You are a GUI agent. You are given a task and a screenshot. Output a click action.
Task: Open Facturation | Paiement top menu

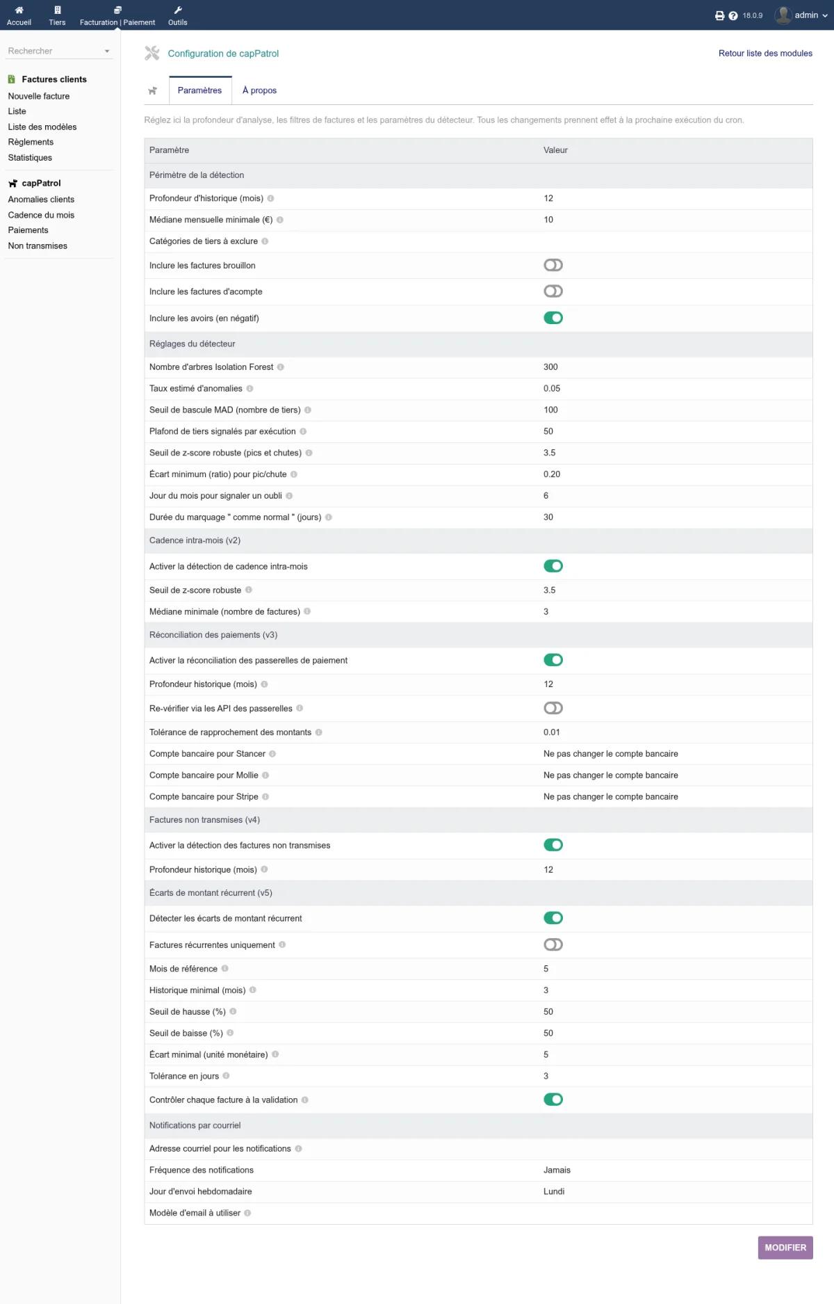click(x=117, y=16)
